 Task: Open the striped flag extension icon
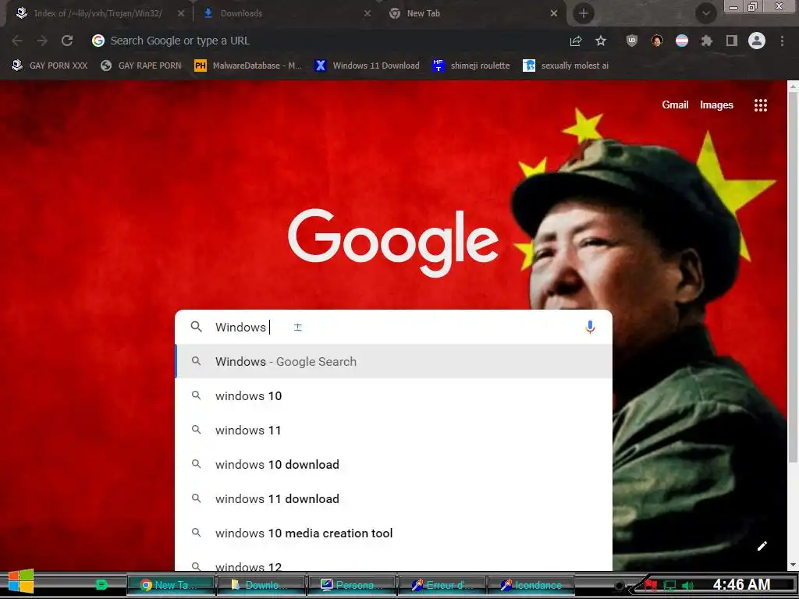pos(682,41)
